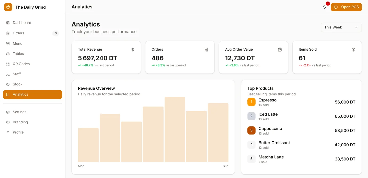Viewport: 368px width, 178px height.
Task: Click the Orders receipt icon in sidebar
Action: click(8, 33)
